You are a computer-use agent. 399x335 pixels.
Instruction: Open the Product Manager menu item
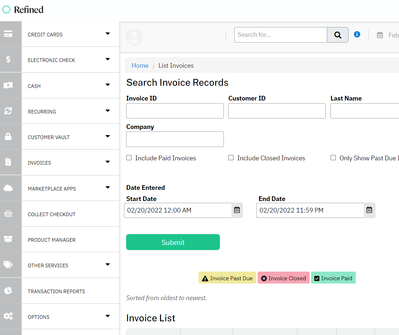tap(70, 239)
